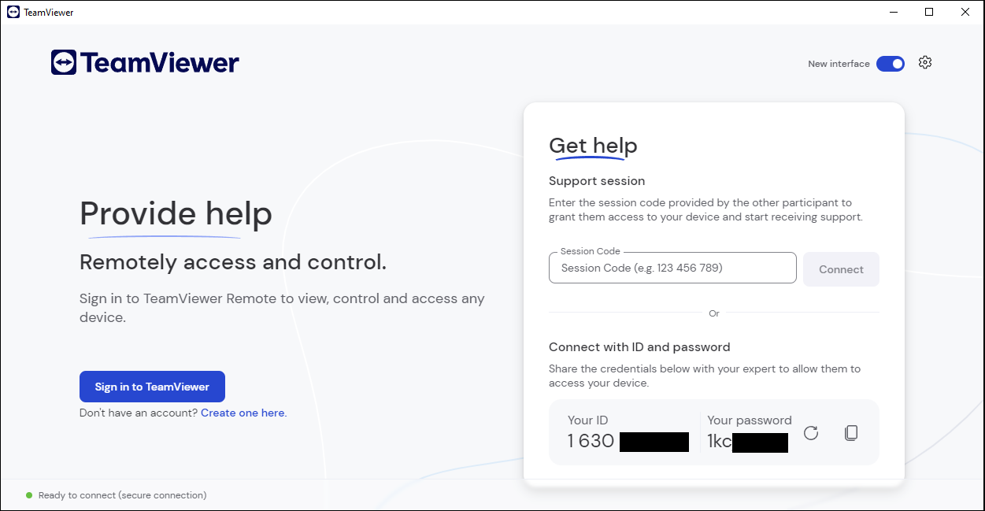The image size is (985, 511).
Task: Select the Your ID number
Action: (x=628, y=441)
